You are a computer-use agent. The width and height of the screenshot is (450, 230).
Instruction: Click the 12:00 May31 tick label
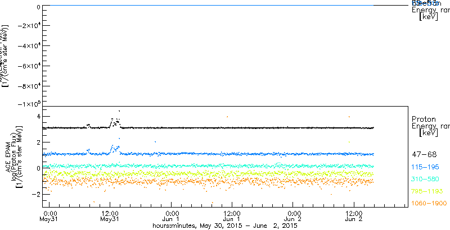point(110,217)
